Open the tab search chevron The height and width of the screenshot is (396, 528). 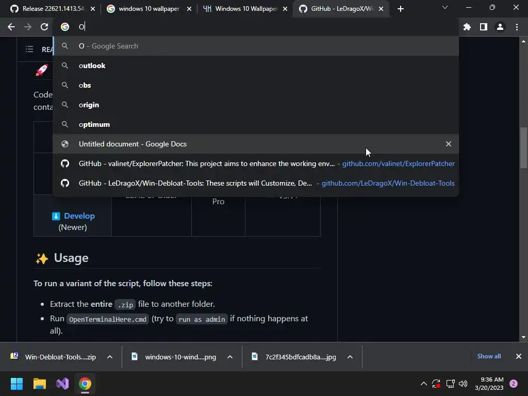[445, 7]
